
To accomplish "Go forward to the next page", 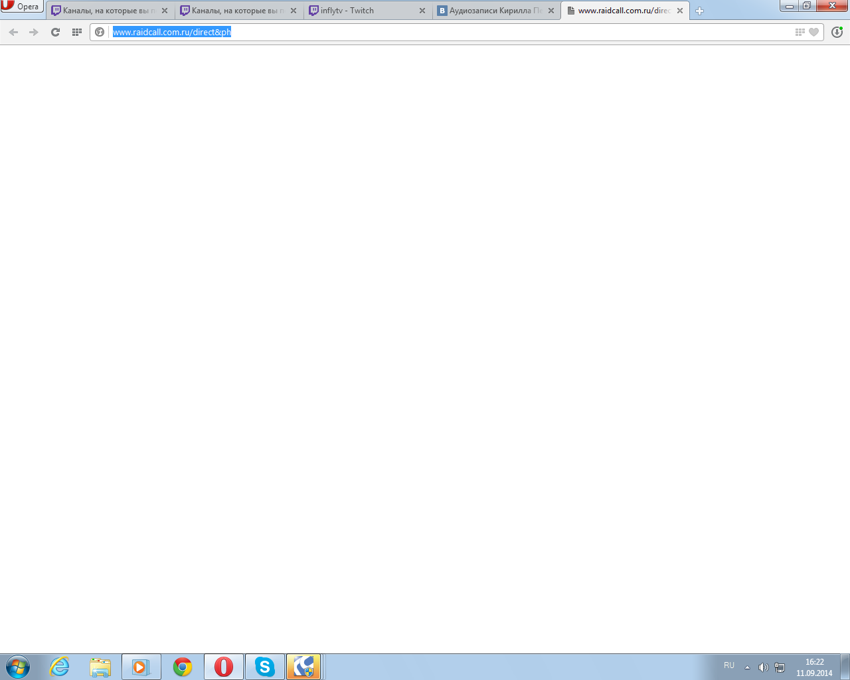I will [x=34, y=32].
